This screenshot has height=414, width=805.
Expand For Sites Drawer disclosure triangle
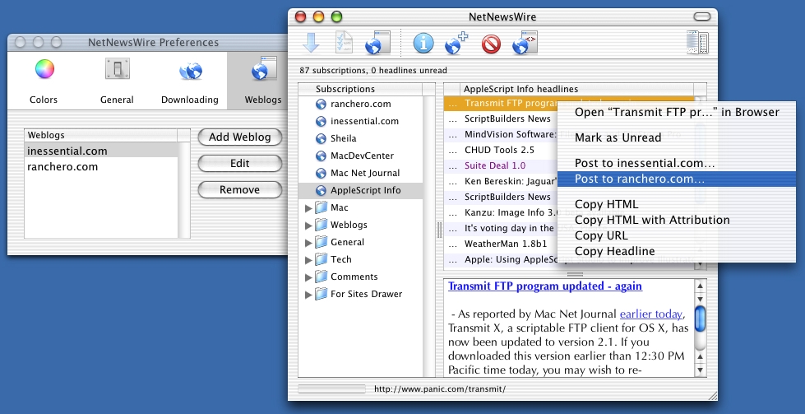pos(308,295)
